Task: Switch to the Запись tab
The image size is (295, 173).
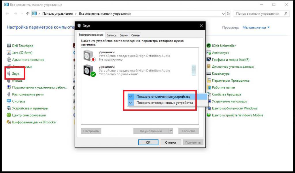Action: pyautogui.click(x=111, y=35)
